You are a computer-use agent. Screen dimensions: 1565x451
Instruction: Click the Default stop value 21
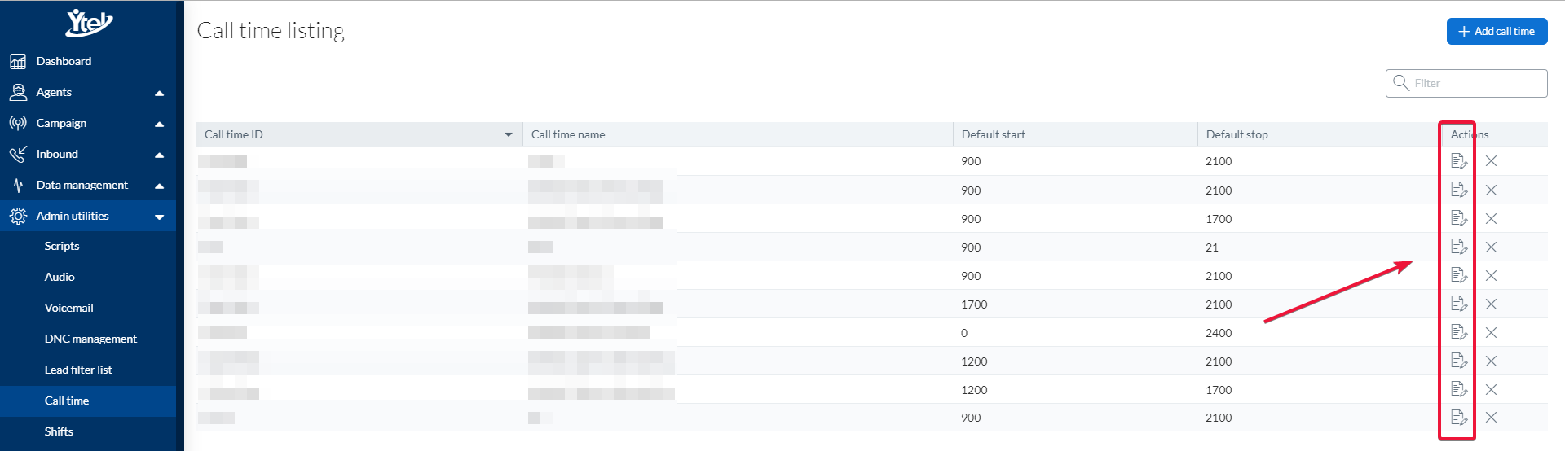(1212, 247)
